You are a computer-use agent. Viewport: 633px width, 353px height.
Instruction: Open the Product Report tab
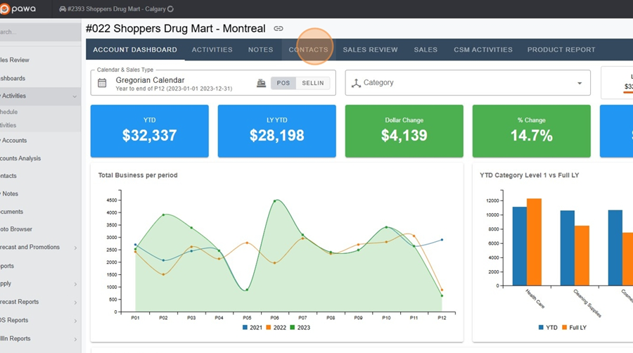[x=561, y=50]
